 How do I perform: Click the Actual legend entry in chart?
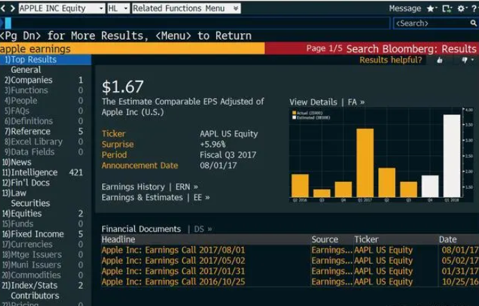pyautogui.click(x=307, y=113)
